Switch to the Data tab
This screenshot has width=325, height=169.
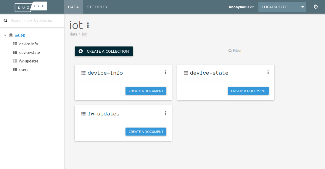coord(73,7)
